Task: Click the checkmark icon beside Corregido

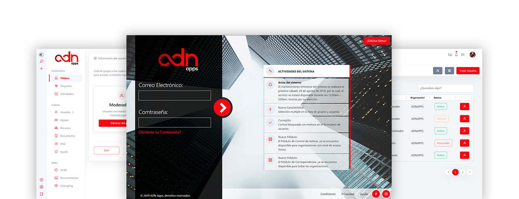Action: [270, 122]
